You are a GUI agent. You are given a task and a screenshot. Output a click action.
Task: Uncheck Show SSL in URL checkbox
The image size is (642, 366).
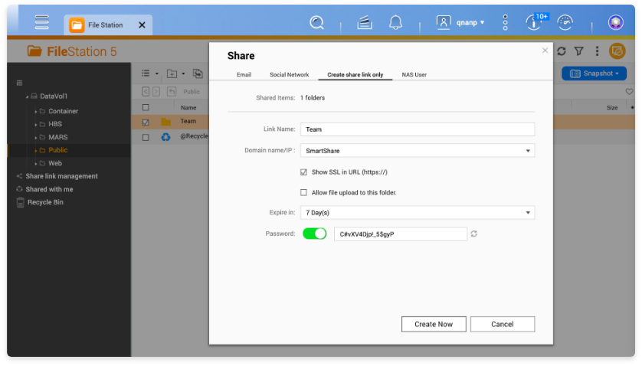point(304,172)
